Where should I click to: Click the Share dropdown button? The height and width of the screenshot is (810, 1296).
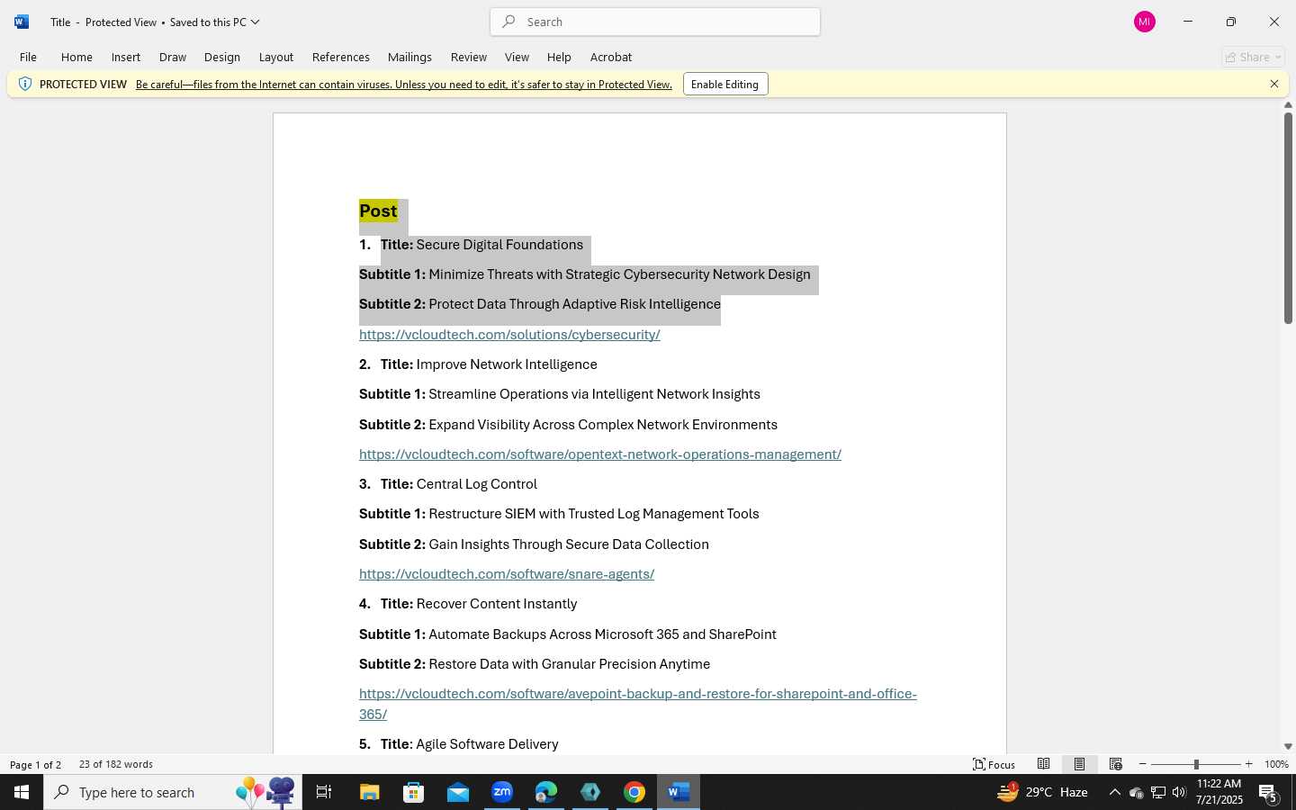(x=1253, y=57)
